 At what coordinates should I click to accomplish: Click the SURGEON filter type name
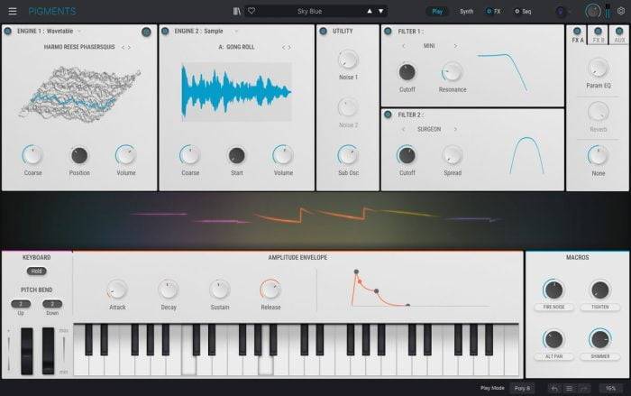click(429, 129)
